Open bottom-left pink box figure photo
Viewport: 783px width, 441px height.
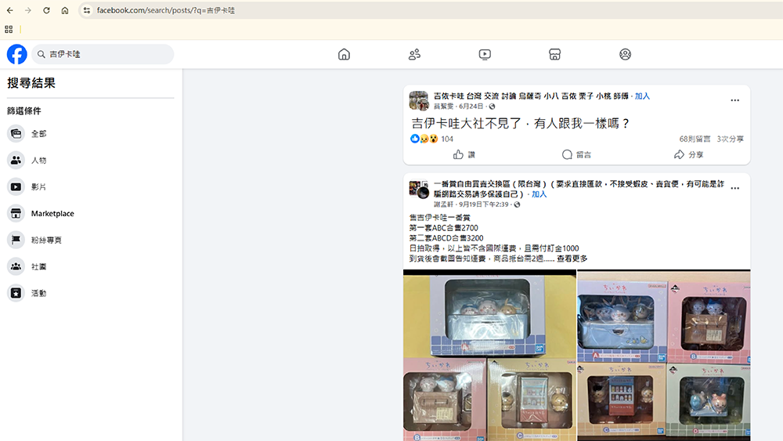pyautogui.click(x=445, y=399)
